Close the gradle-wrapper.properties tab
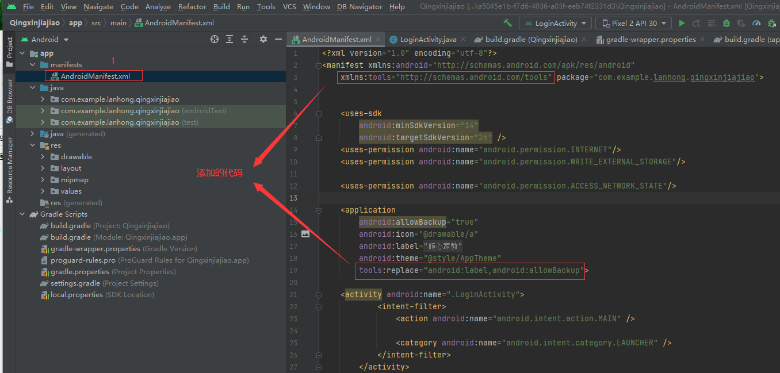 point(703,40)
